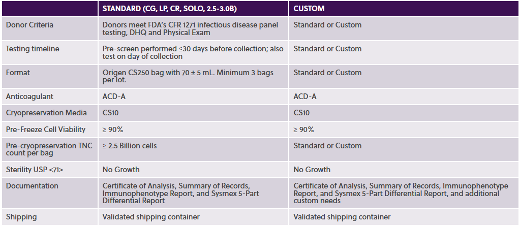Click the Shipping row label
Viewport: 519px width, 226px height.
pyautogui.click(x=21, y=217)
